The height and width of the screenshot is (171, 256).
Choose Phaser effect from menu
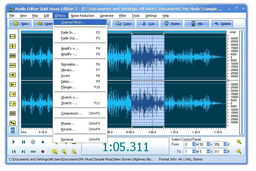(x=80, y=124)
